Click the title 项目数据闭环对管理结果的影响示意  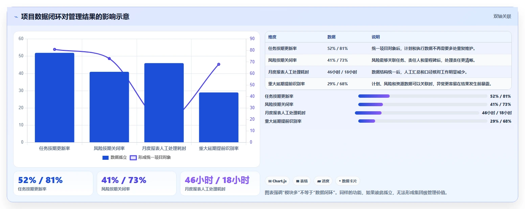click(75, 17)
